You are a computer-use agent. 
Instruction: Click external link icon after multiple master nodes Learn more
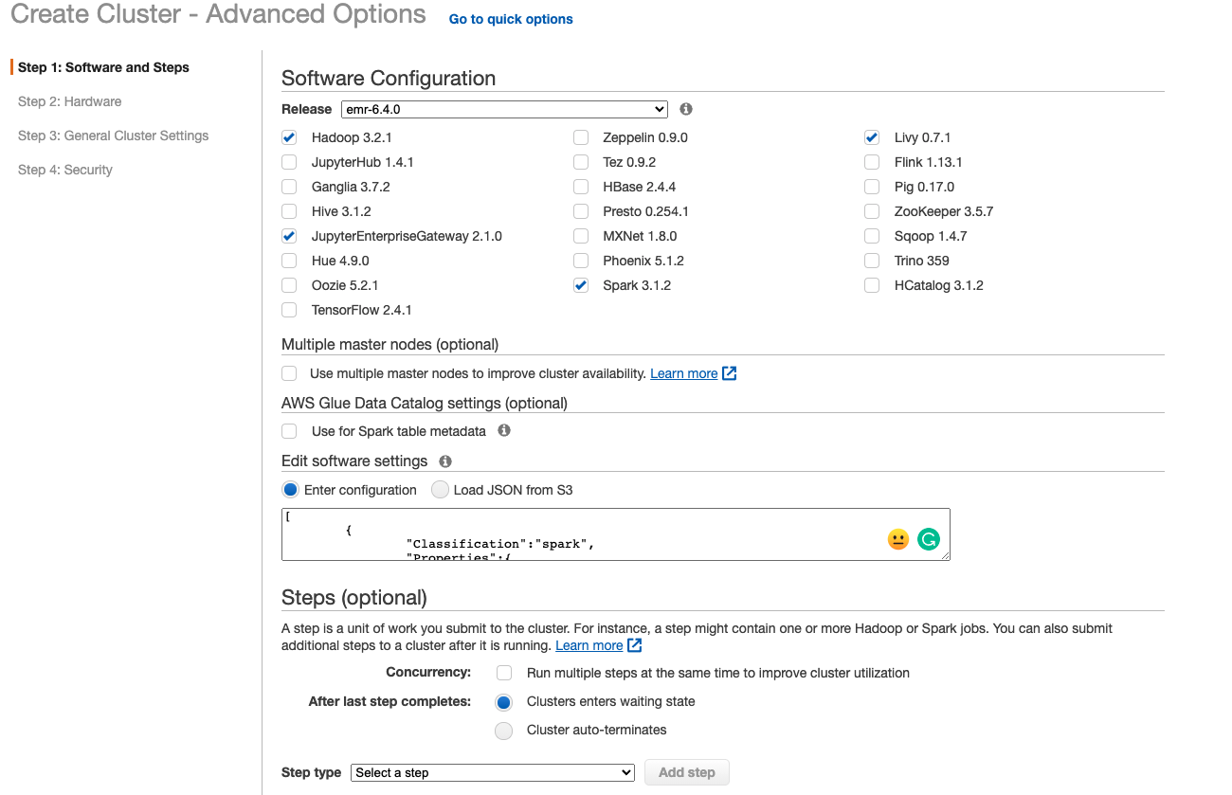(730, 373)
